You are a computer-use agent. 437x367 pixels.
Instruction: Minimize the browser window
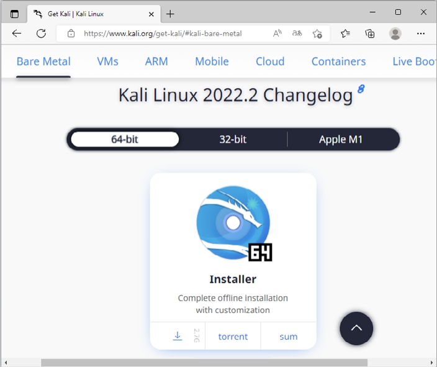point(372,12)
